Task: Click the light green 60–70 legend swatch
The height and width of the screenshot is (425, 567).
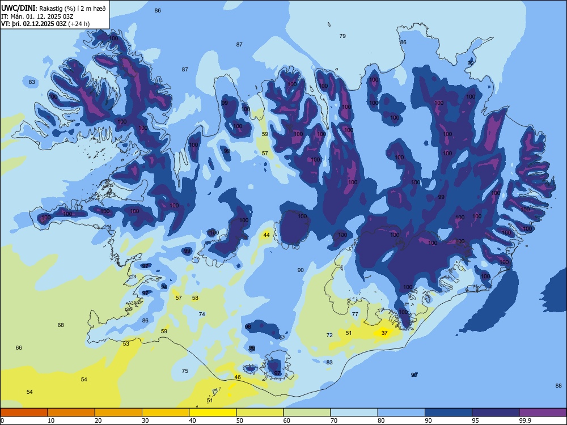Action: (x=307, y=413)
